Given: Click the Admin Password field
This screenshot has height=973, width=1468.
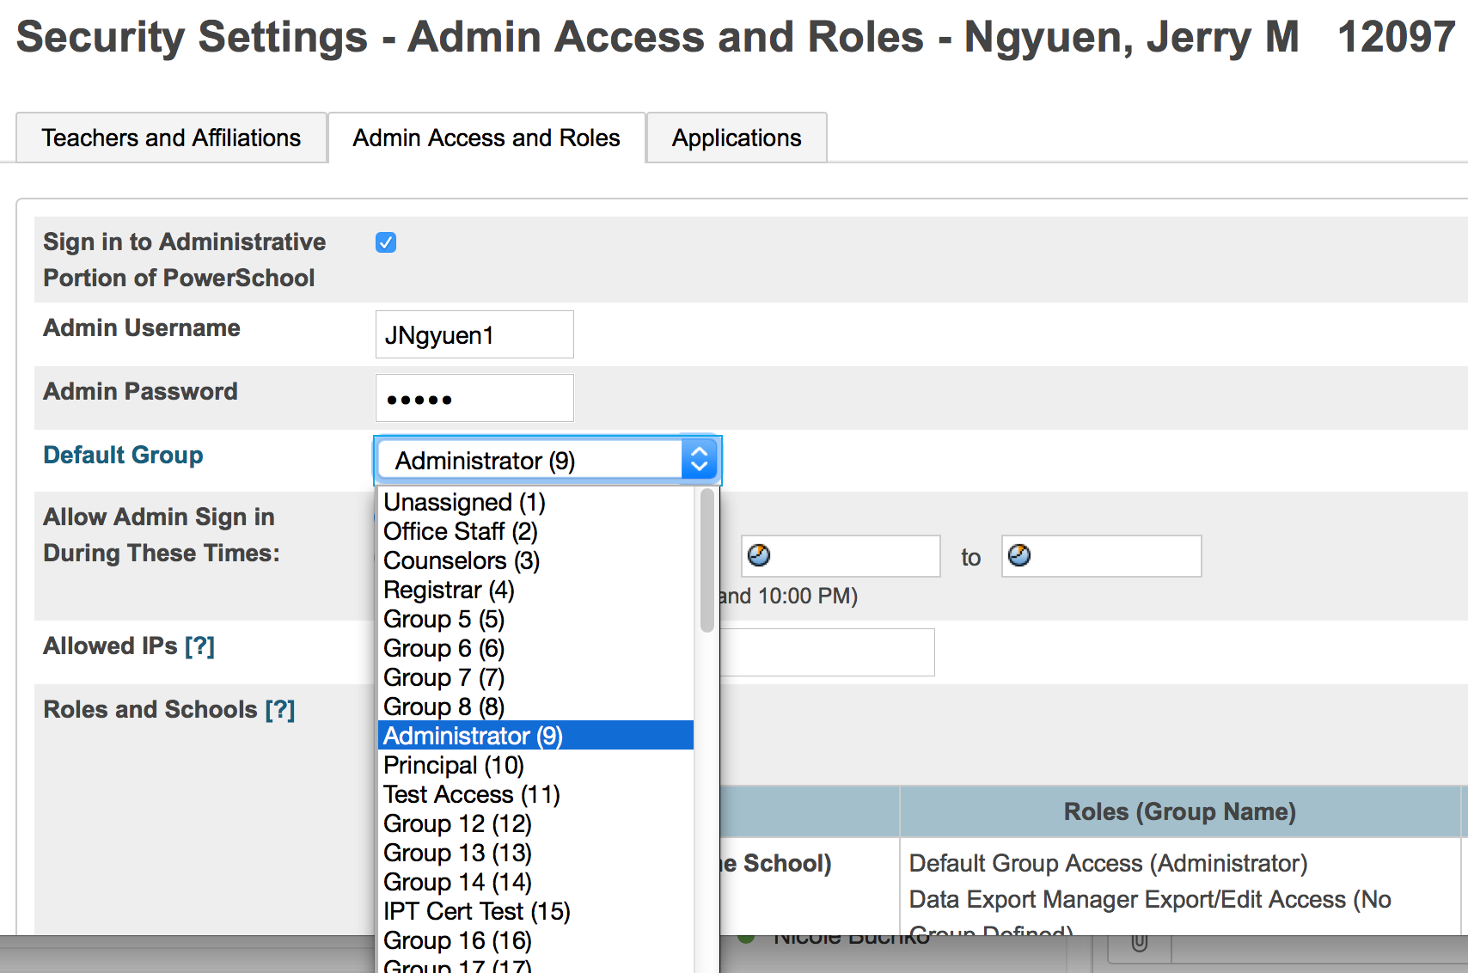Looking at the screenshot, I should (x=474, y=398).
